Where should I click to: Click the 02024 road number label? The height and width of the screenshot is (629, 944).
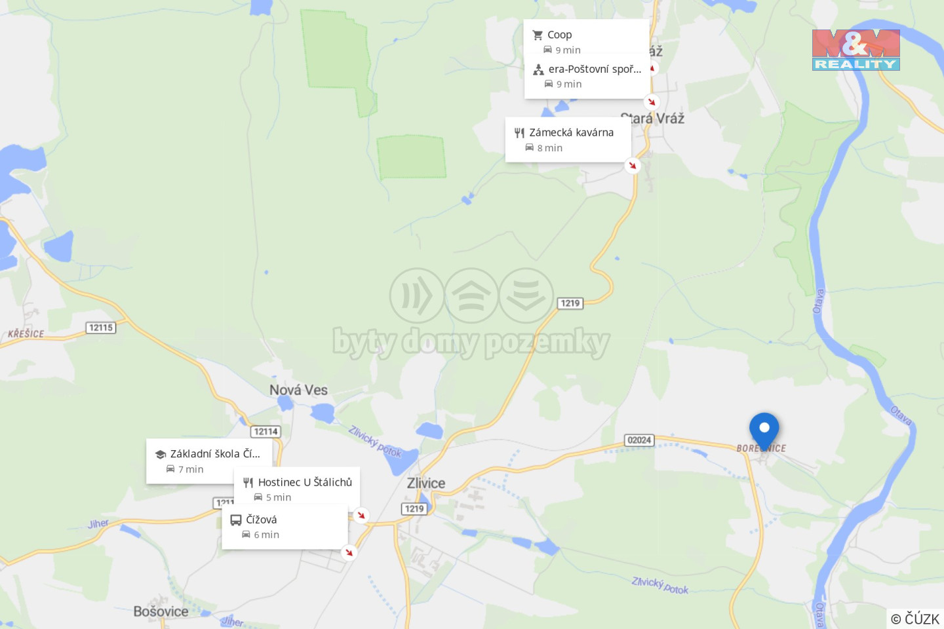(x=639, y=440)
